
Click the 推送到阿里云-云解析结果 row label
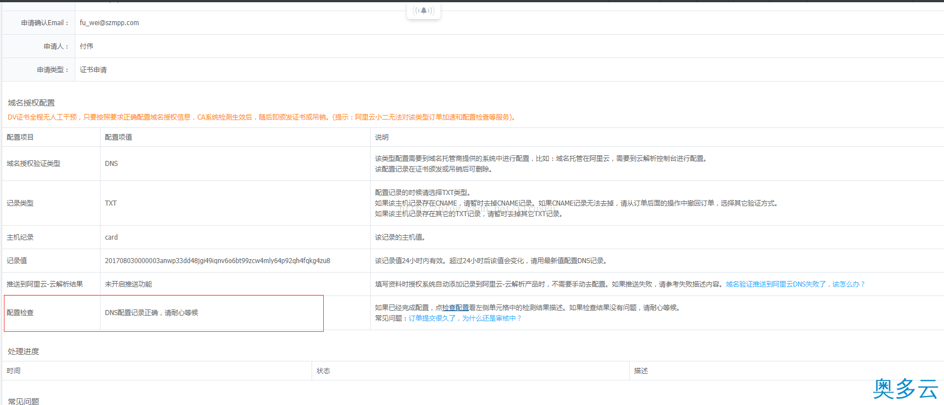pyautogui.click(x=45, y=284)
